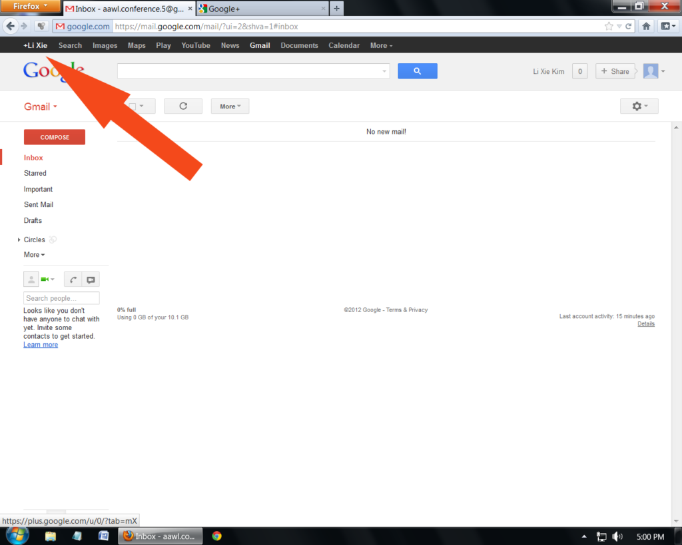
Task: Click the Li Xie Kim profile name
Action: 549,71
